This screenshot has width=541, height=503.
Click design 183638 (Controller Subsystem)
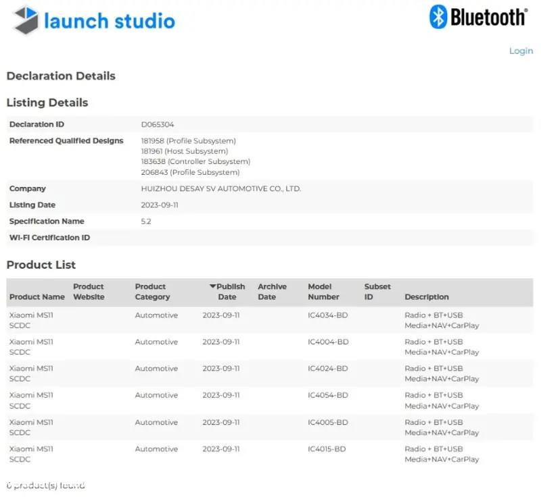coord(195,161)
